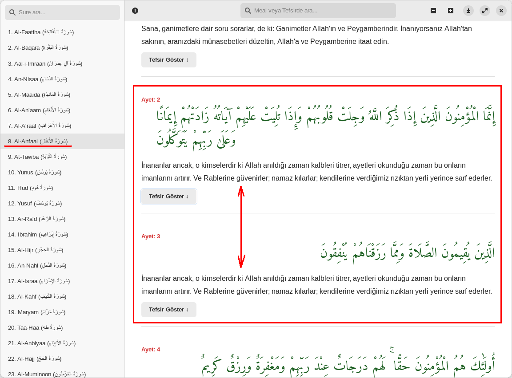Image resolution: width=512 pixels, height=378 pixels.
Task: Toggle fullscreen with the expand arrows icon
Action: pos(485,11)
